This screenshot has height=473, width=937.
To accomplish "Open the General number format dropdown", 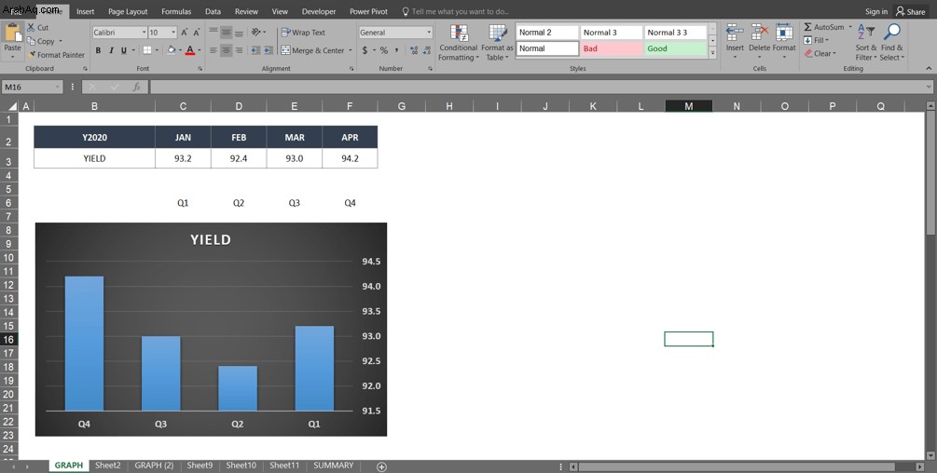I will [x=429, y=33].
